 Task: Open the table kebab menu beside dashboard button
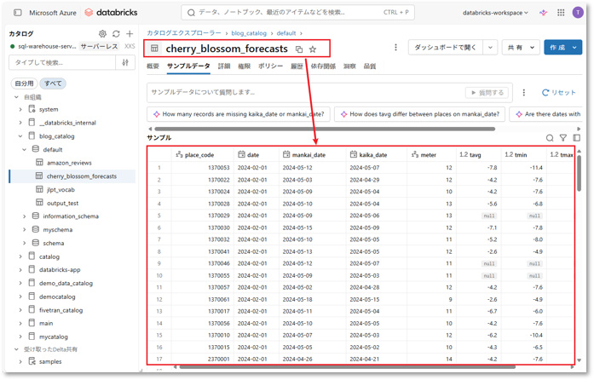pyautogui.click(x=395, y=48)
